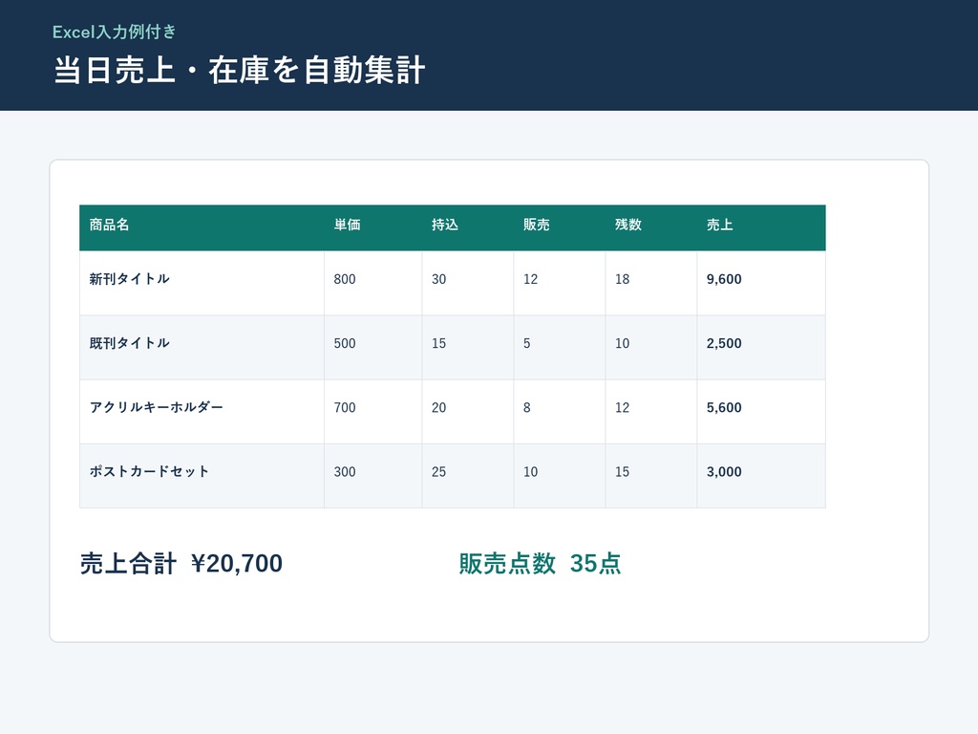Screen dimensions: 978x734
Task: Select the subtitle Excel入力例付き
Action: pyautogui.click(x=115, y=32)
